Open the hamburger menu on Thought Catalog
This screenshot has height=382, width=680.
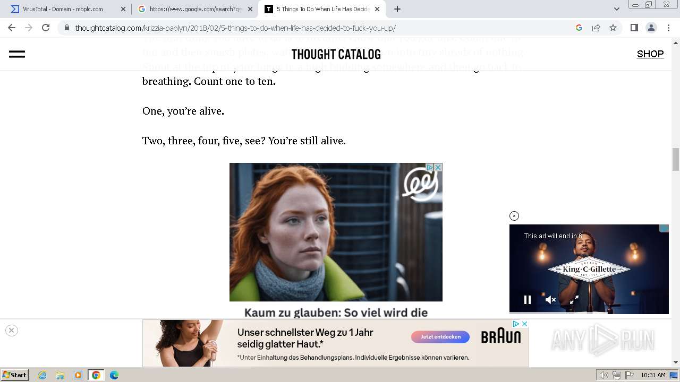pos(17,54)
